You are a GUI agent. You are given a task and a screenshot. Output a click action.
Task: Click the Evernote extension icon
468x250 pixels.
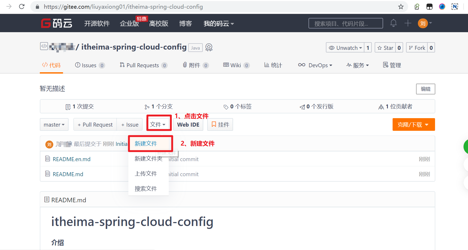(417, 7)
